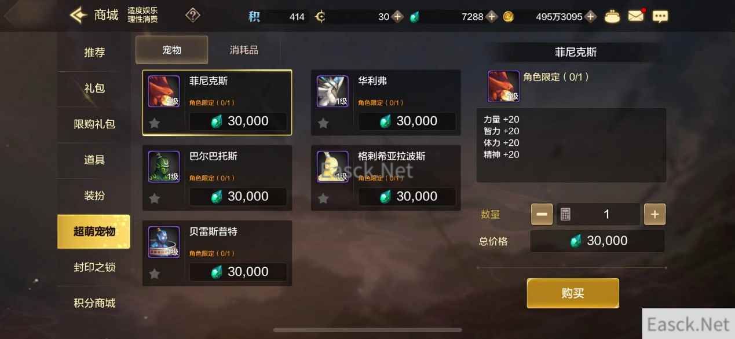Select the 巴尔巴托斯 pet card
Viewport: 735px width, 339px height.
tap(217, 178)
